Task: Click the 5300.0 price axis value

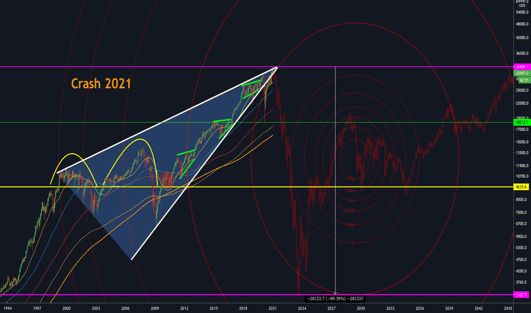Action: point(522,248)
